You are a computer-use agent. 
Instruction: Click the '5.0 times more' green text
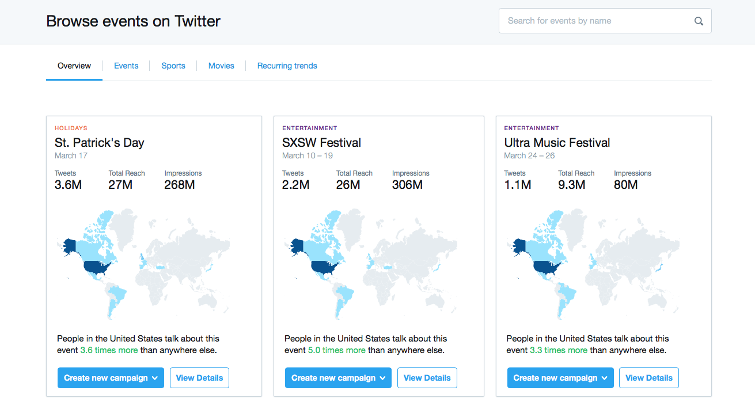[337, 350]
